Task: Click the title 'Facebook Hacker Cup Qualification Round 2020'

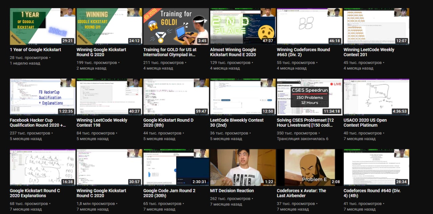Action: click(x=38, y=123)
